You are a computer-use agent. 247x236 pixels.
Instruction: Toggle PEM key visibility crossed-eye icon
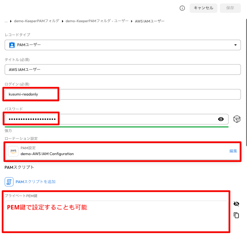coord(236,204)
